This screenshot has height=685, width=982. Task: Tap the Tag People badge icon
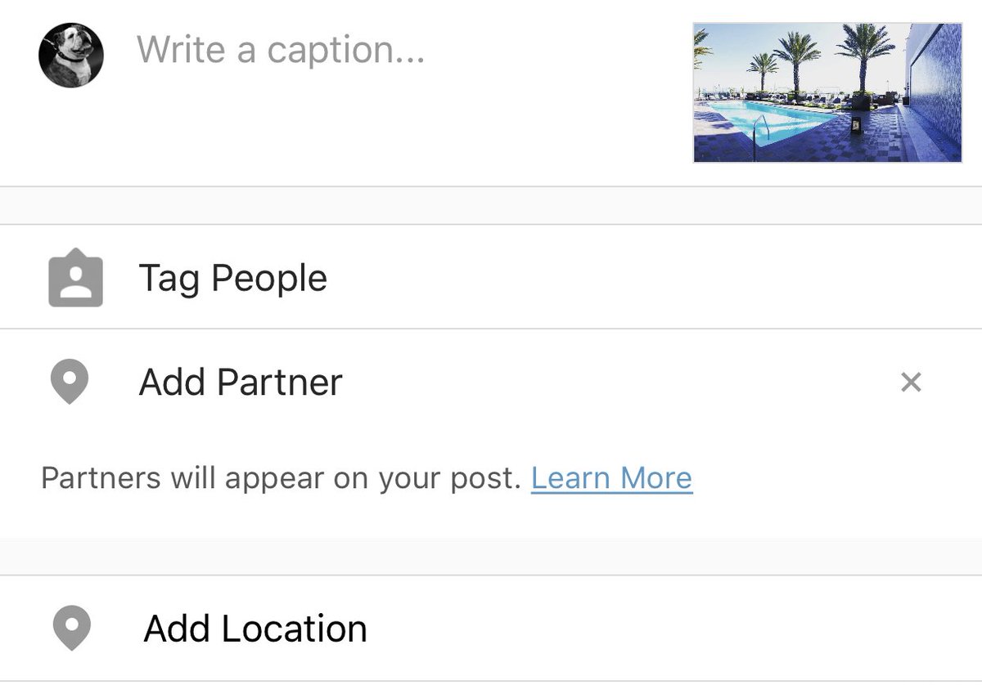[75, 278]
